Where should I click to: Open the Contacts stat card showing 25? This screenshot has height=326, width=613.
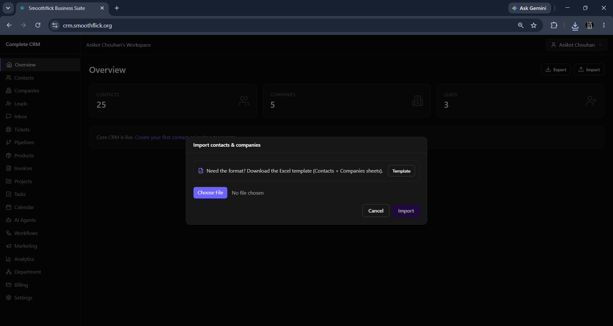[x=173, y=101]
